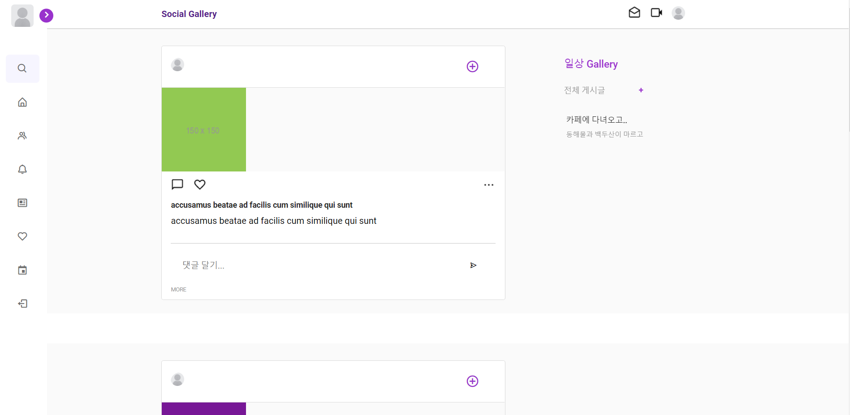
Task: Open the home icon in sidebar
Action: [22, 103]
